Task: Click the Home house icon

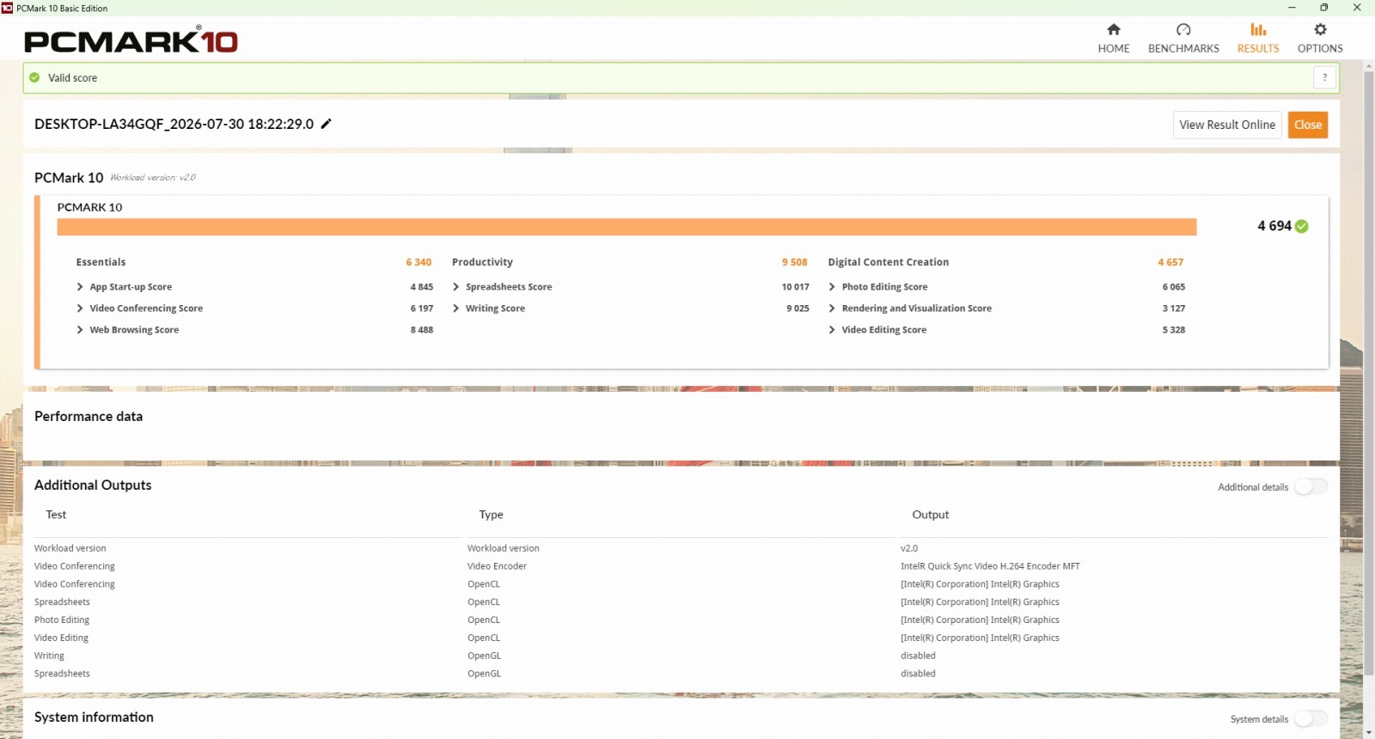Action: (x=1114, y=29)
